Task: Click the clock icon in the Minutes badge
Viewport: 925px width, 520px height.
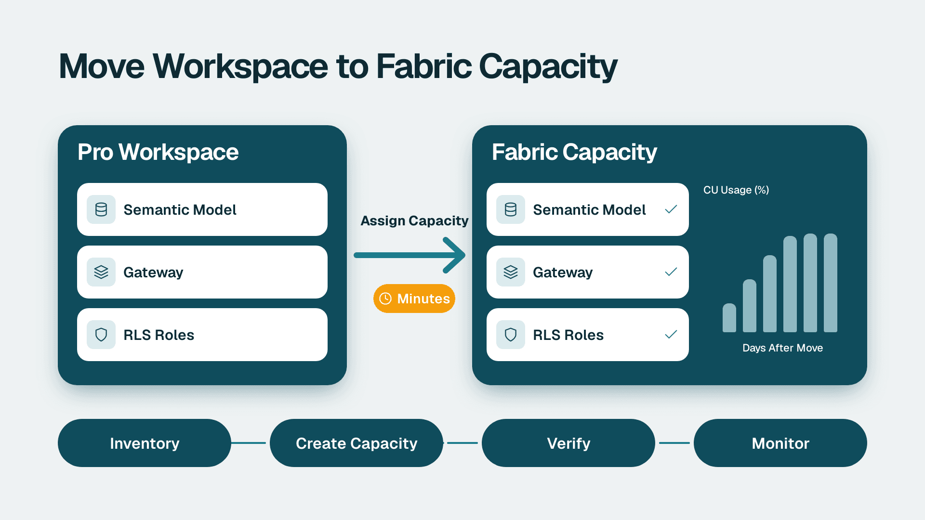Action: coord(385,299)
